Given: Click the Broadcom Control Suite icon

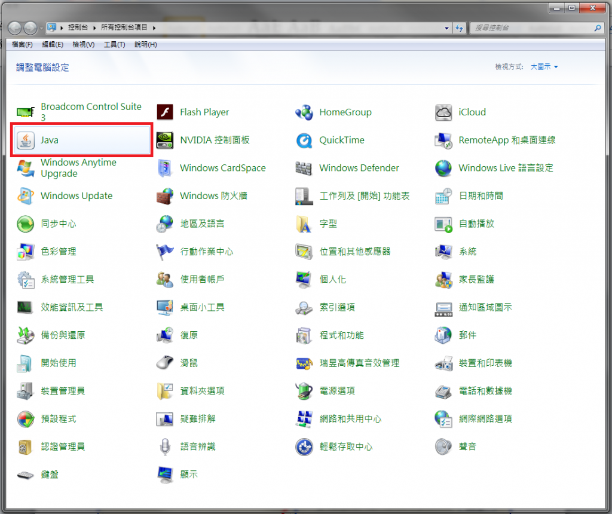Looking at the screenshot, I should (x=25, y=112).
